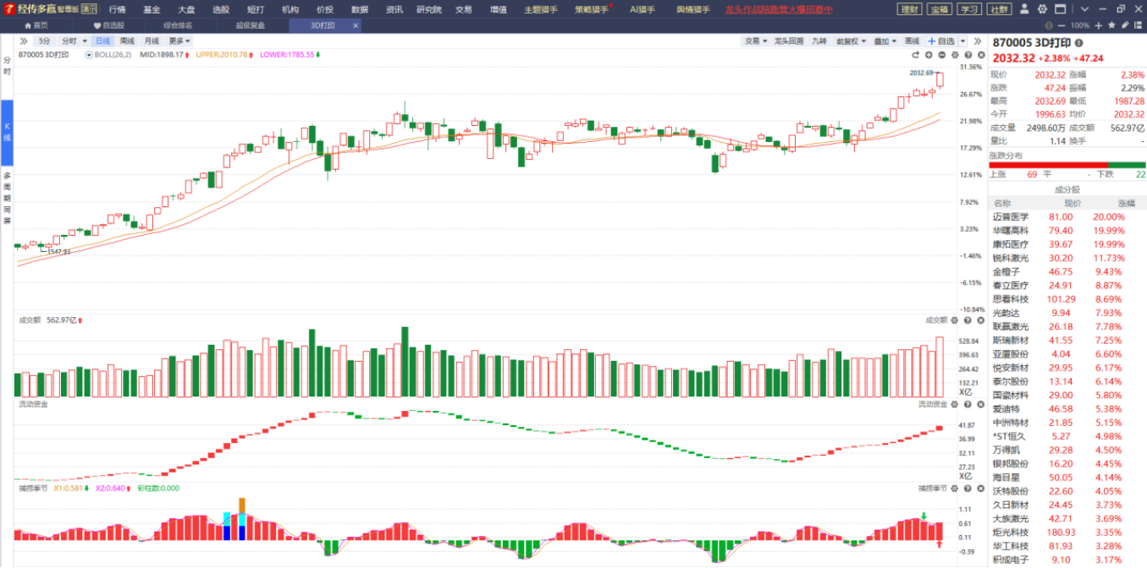Switch to the 综合排名 tab
Viewport: 1147px width, 568px height.
[x=178, y=25]
